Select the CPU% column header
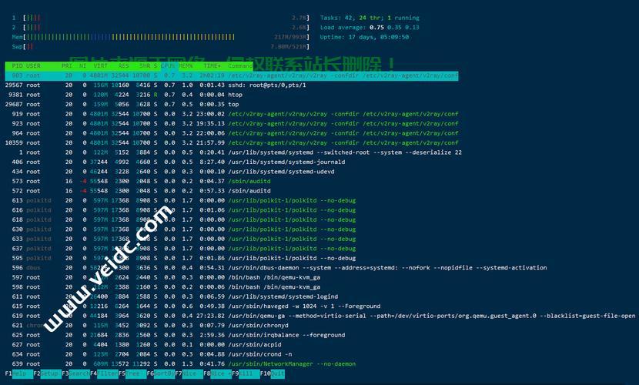 coord(168,66)
